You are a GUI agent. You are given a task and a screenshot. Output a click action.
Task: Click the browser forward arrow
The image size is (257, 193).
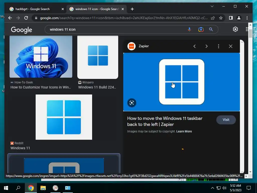click(x=18, y=18)
